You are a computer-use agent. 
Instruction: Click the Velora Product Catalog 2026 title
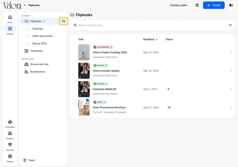110,52
